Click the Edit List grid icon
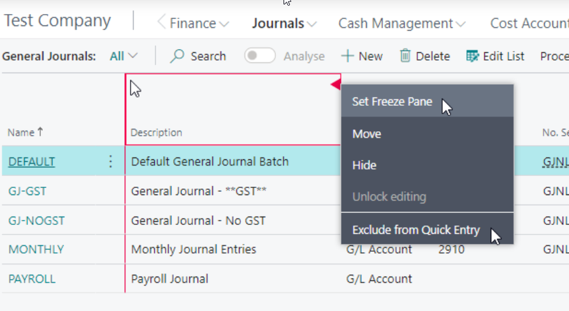The height and width of the screenshot is (311, 569). click(x=472, y=56)
